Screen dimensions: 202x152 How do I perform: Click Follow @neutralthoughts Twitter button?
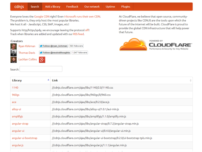55,53
